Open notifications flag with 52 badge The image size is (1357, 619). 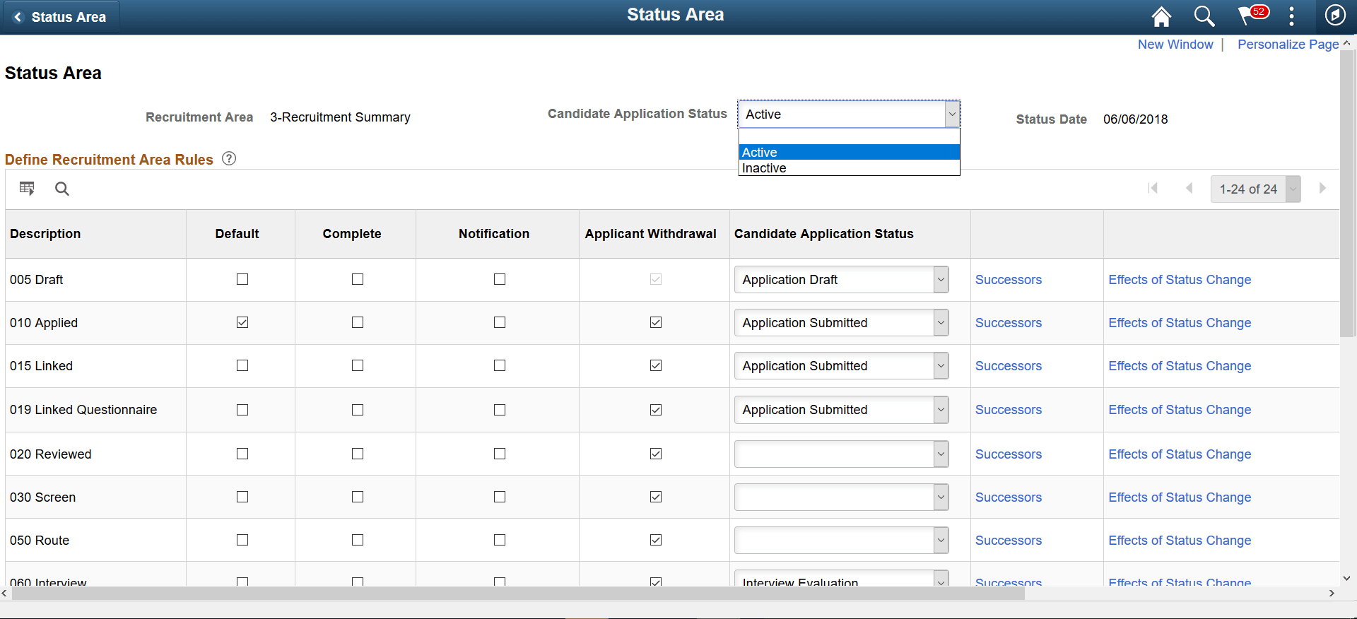(1250, 16)
